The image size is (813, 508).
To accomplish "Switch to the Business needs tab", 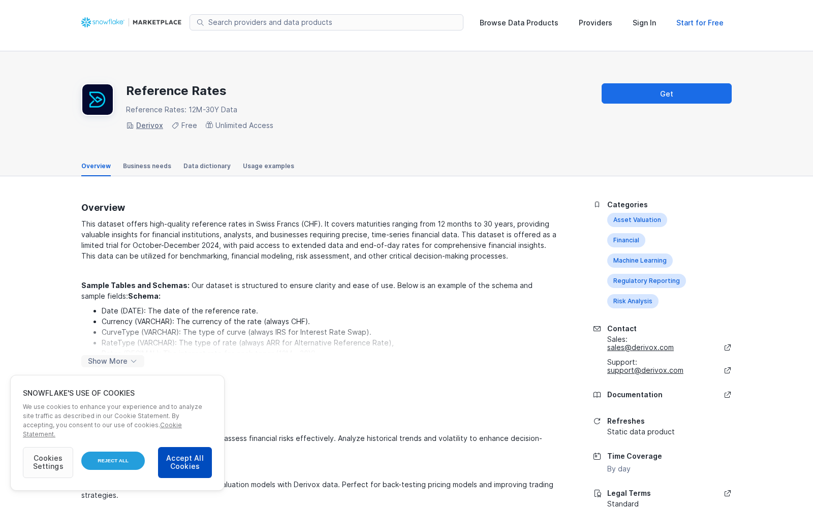I will pyautogui.click(x=147, y=166).
